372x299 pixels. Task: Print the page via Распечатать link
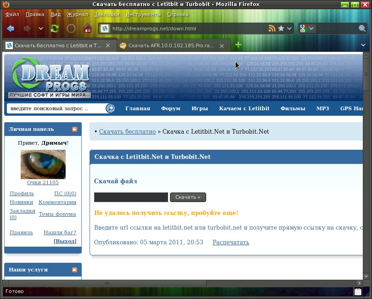coord(231,243)
